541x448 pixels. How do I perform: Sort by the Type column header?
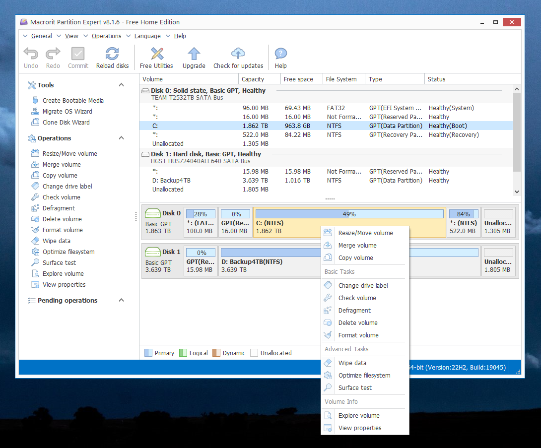point(395,79)
